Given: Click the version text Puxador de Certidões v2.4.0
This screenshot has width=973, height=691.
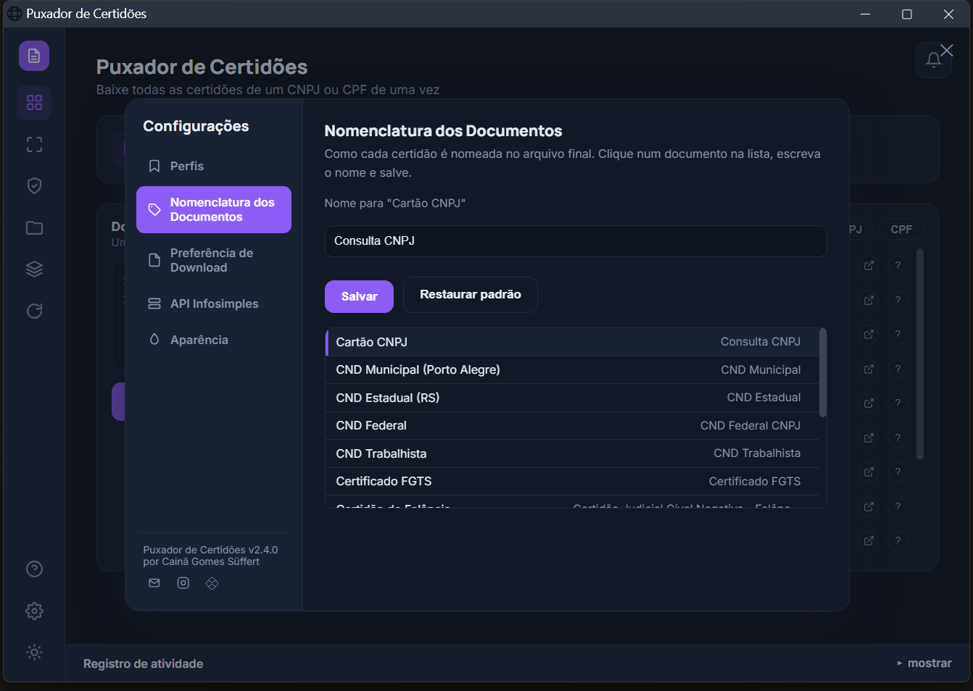Looking at the screenshot, I should pos(210,550).
